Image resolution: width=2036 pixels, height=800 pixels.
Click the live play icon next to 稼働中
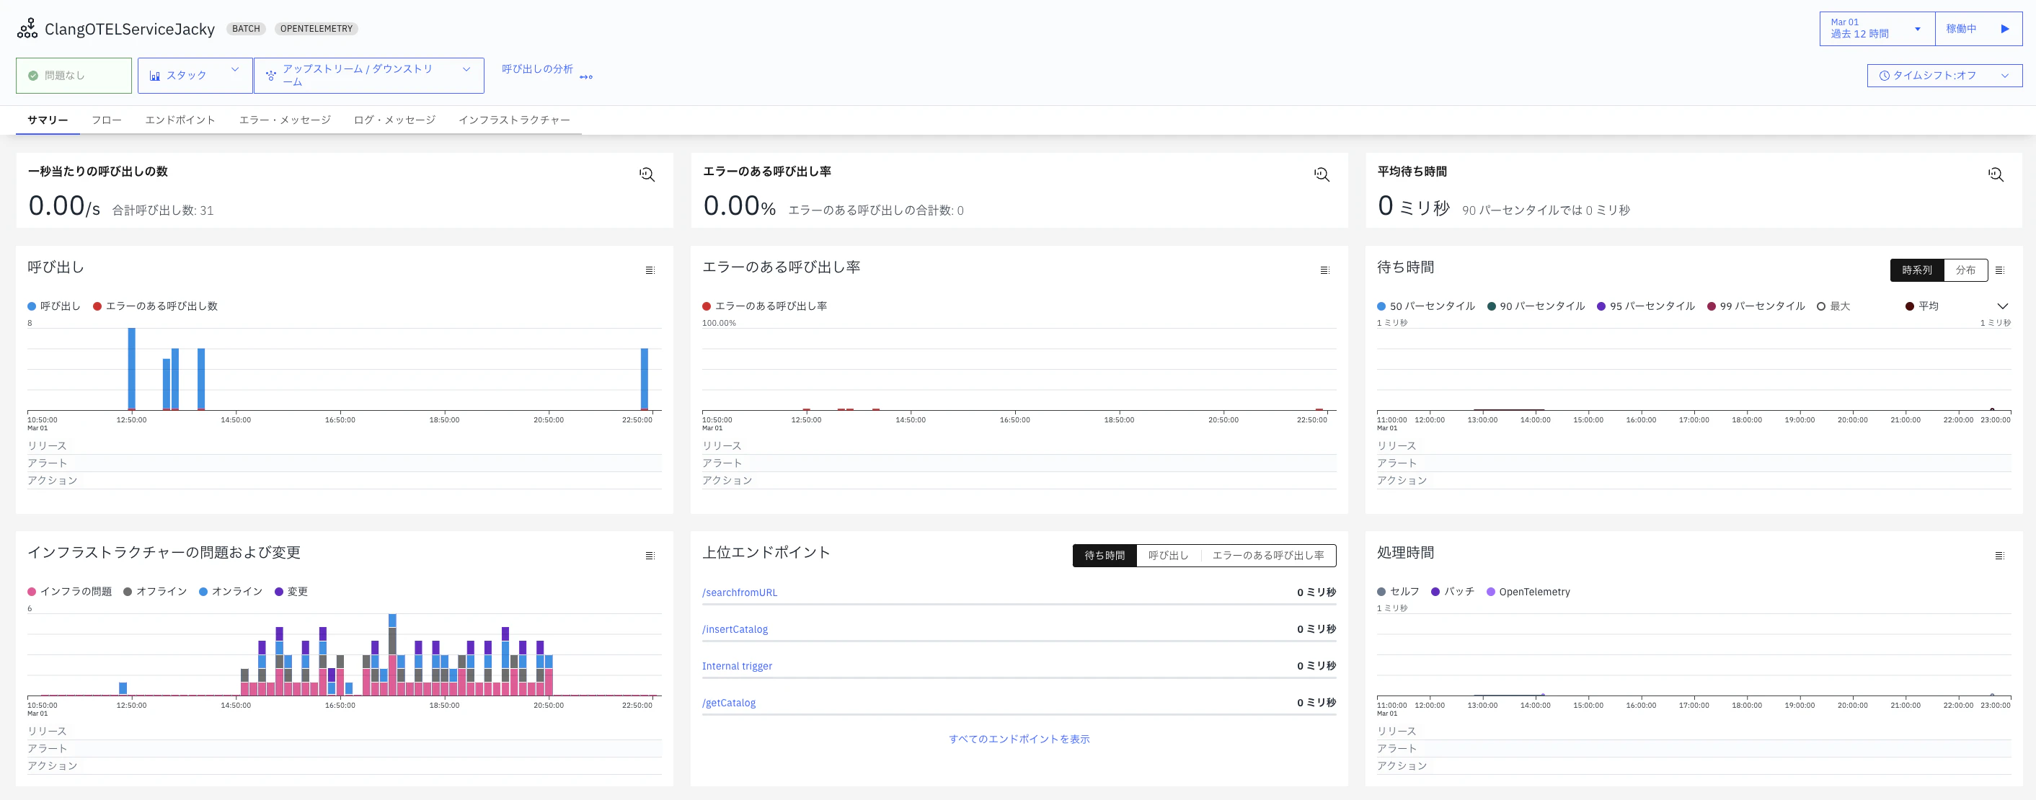pyautogui.click(x=2004, y=28)
